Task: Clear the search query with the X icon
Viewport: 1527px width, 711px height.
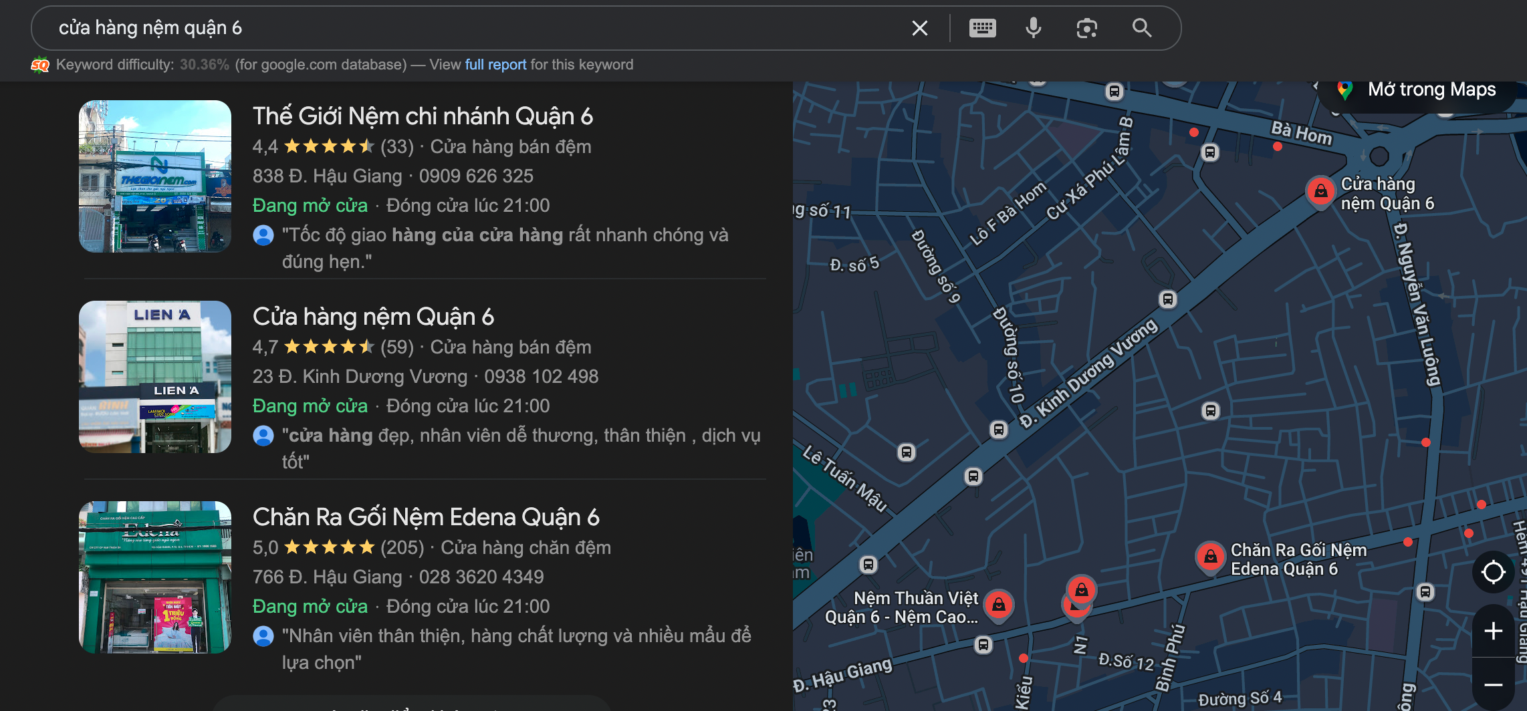Action: [x=920, y=28]
